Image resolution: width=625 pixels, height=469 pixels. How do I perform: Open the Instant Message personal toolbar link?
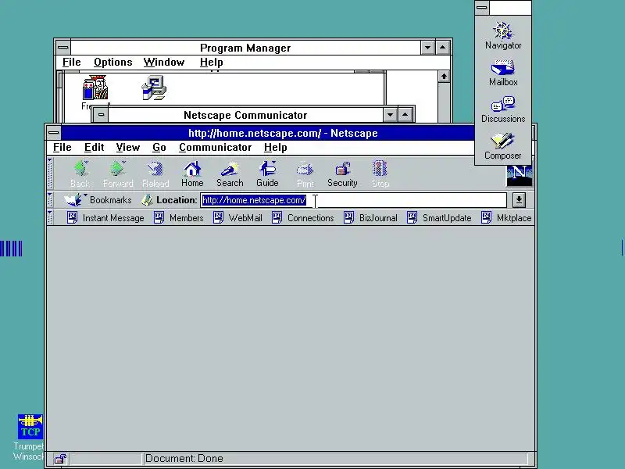click(x=105, y=218)
